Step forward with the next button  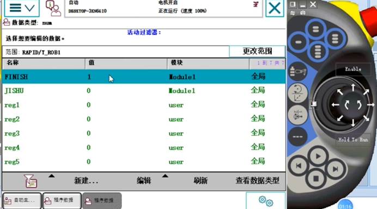(336, 169)
